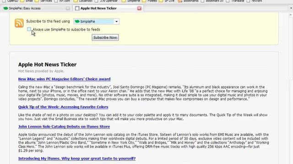Click the paragraph starting 'Like the shade of red'

click(x=143, y=117)
